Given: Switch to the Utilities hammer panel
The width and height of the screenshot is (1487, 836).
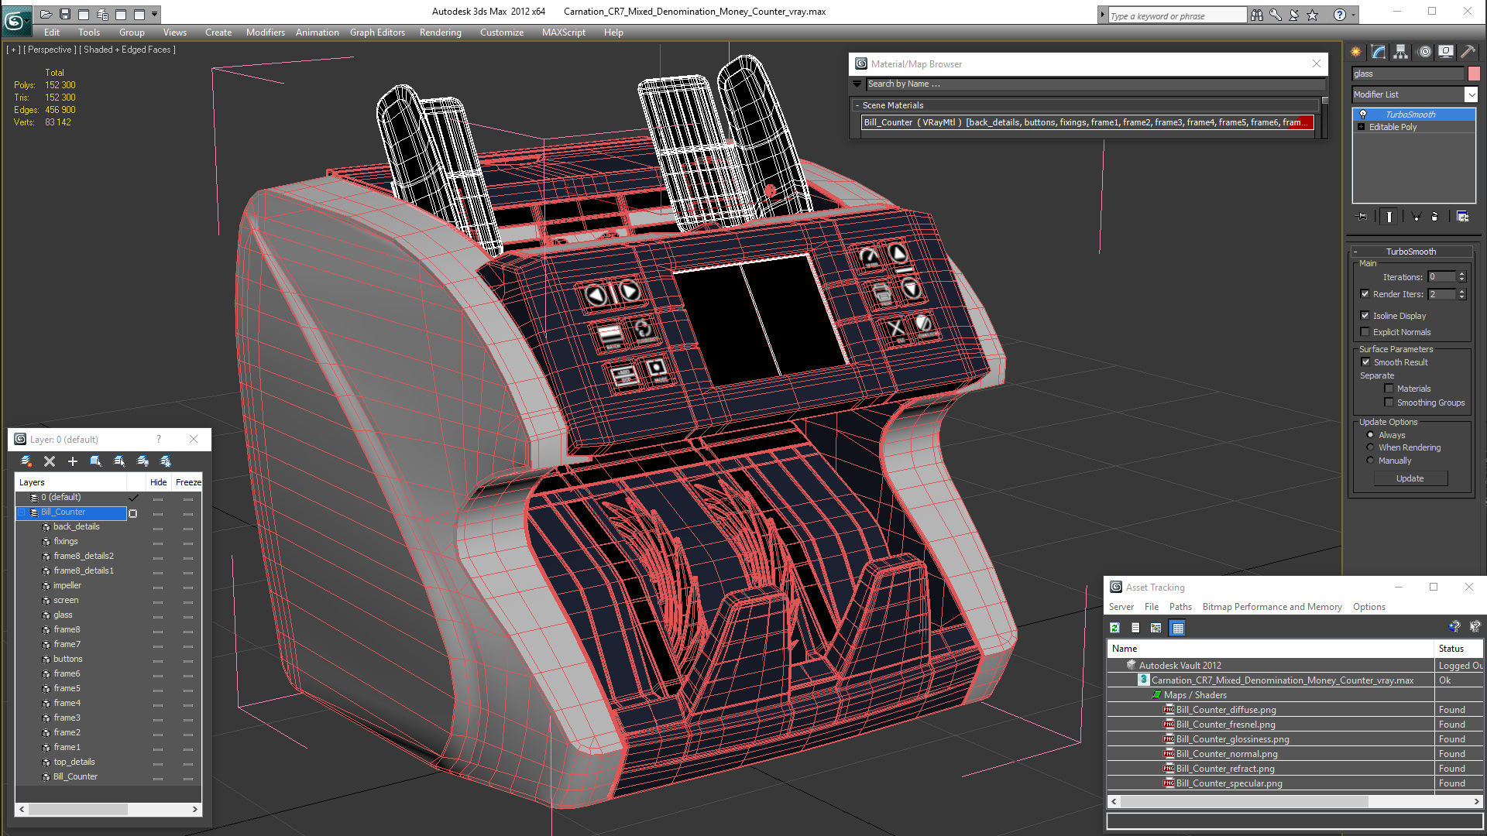Looking at the screenshot, I should tap(1467, 52).
